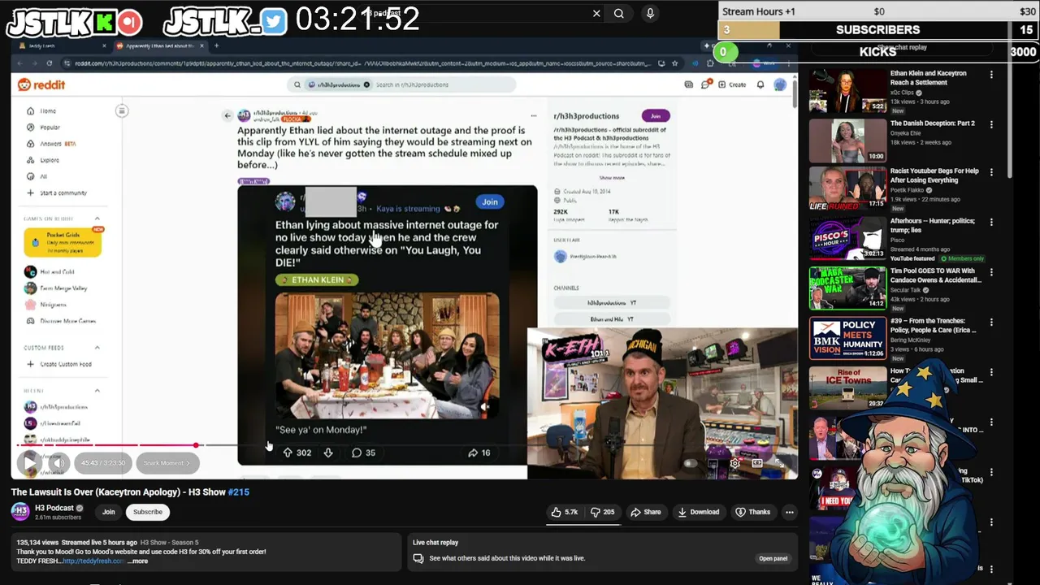Open options for Tim Pool GOES TO WAR
This screenshot has width=1040, height=585.
pos(991,272)
